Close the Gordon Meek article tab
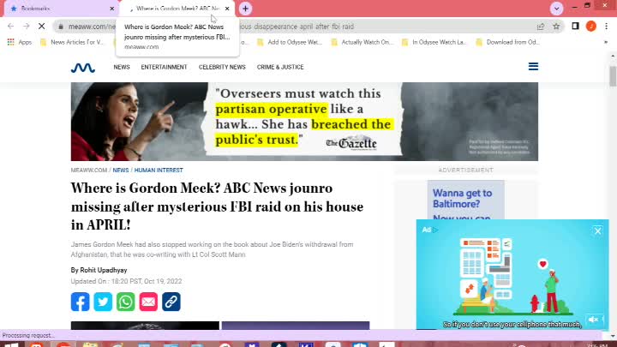 click(227, 9)
